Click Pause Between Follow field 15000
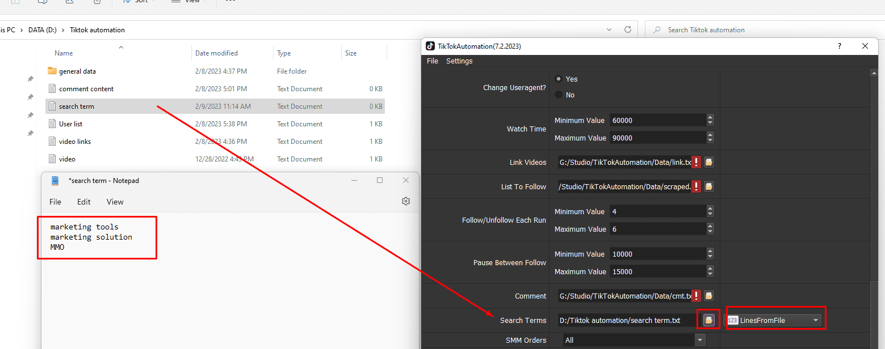The height and width of the screenshot is (349, 885). pyautogui.click(x=658, y=271)
